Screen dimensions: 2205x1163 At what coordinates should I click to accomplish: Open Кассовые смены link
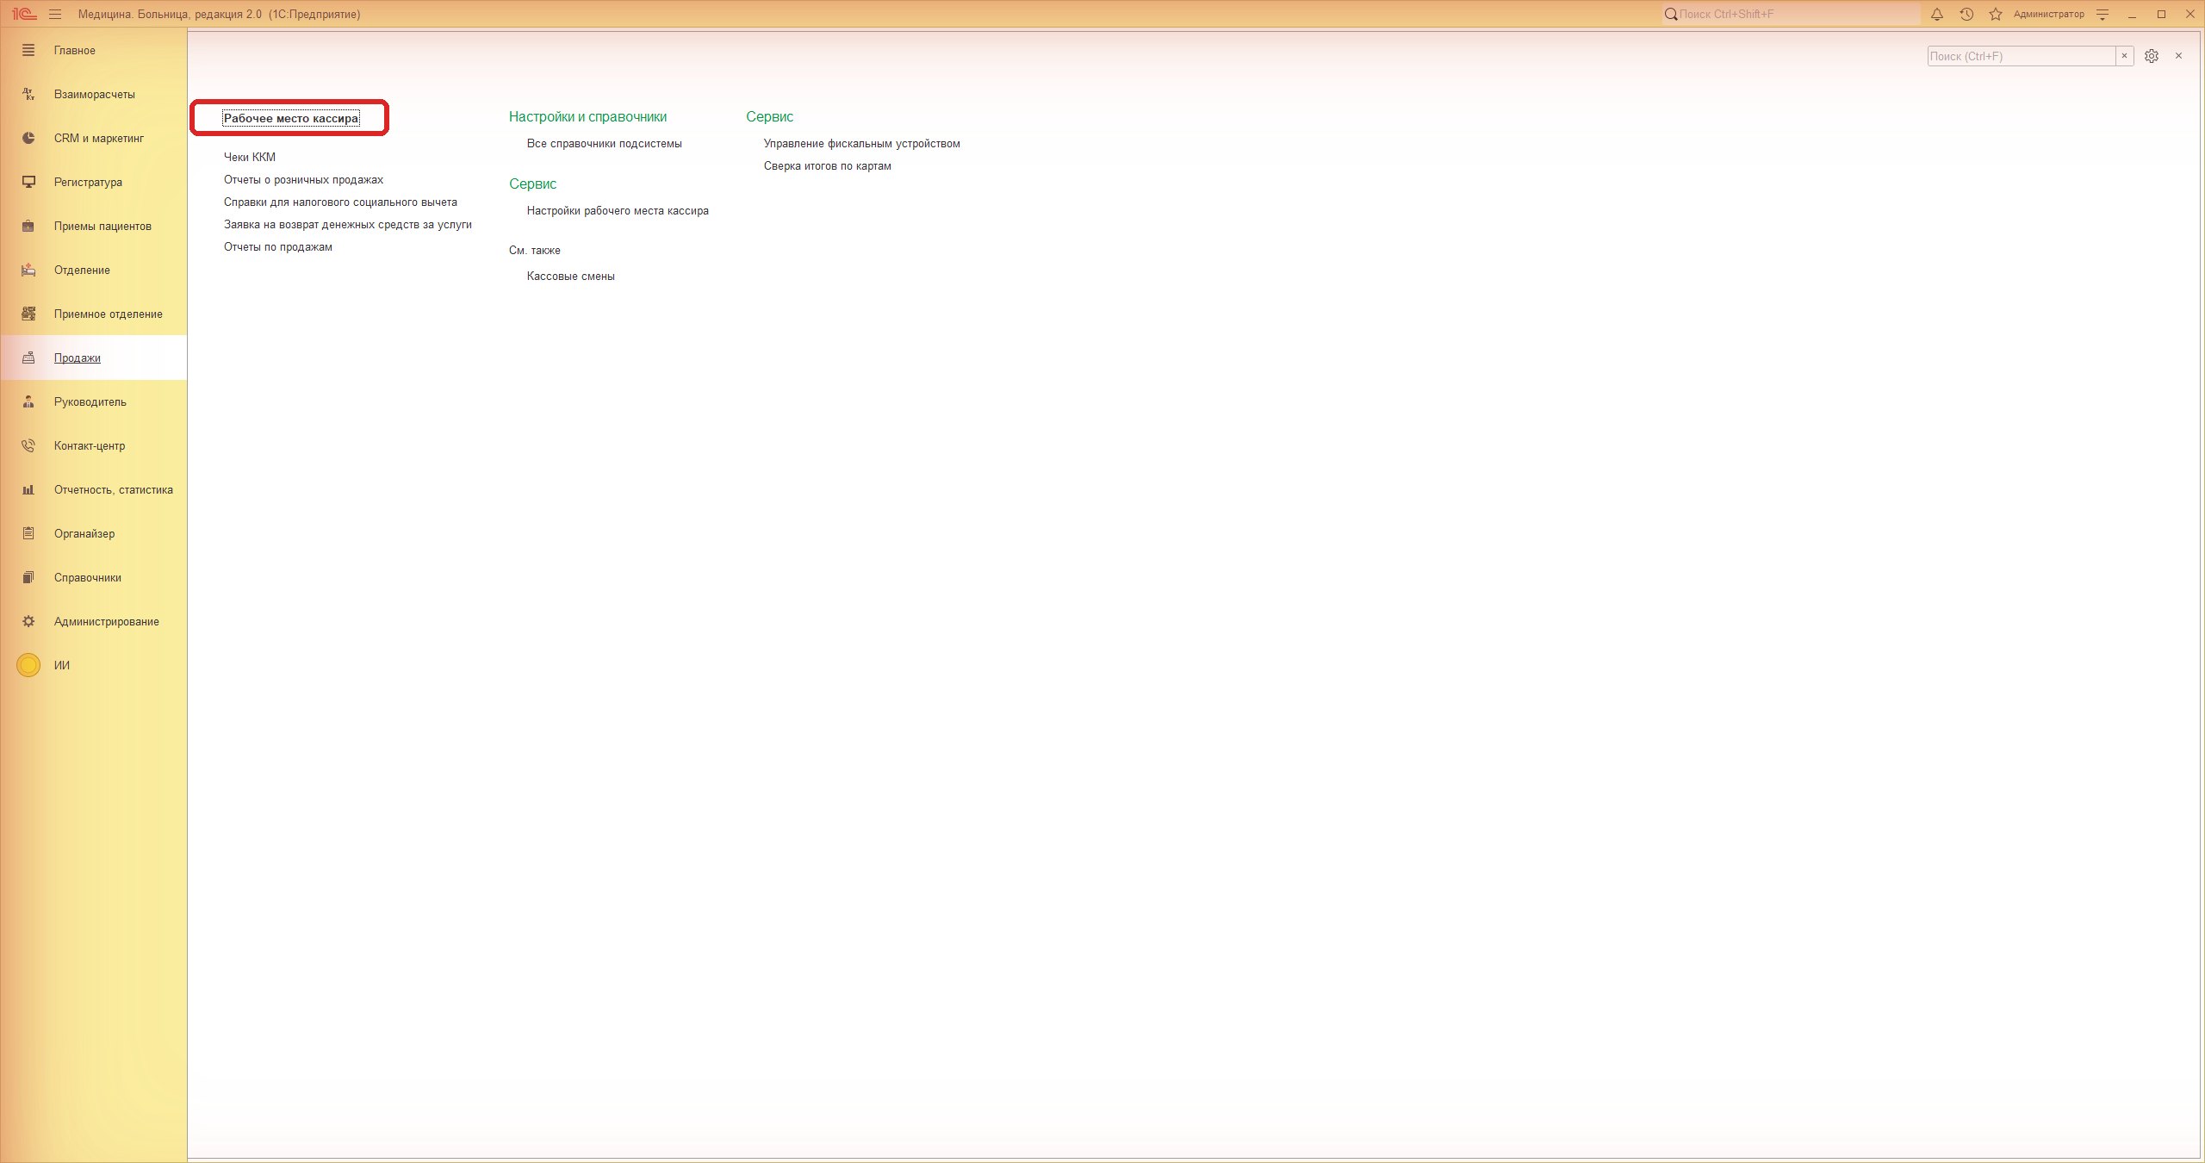pos(571,276)
